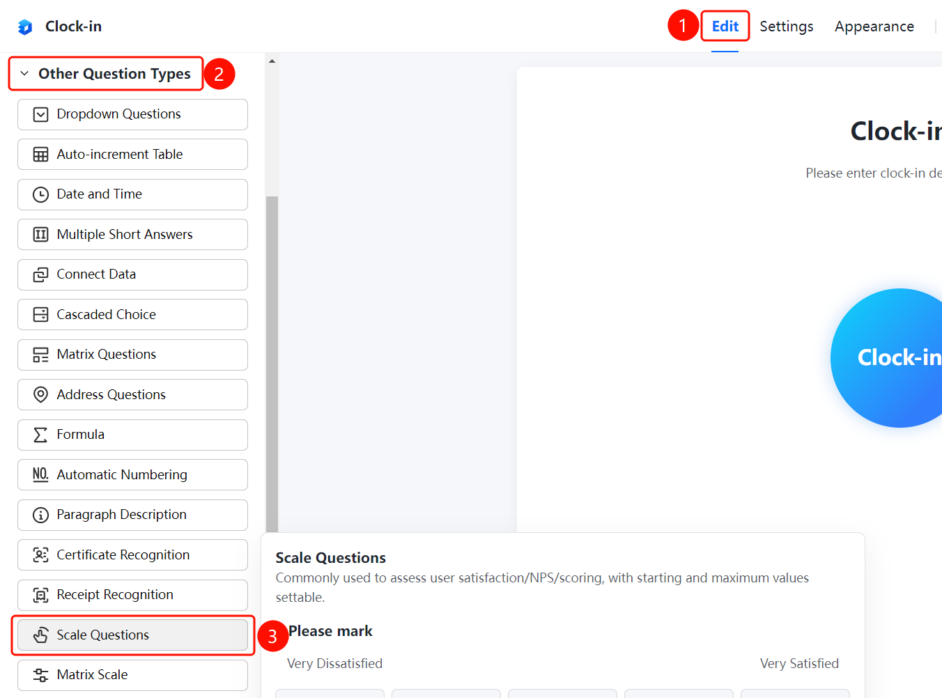The image size is (942, 698).
Task: Click the Paragraph Description info icon
Action: coord(41,515)
